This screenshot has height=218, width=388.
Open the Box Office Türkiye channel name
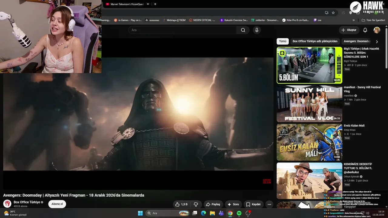[27, 202]
